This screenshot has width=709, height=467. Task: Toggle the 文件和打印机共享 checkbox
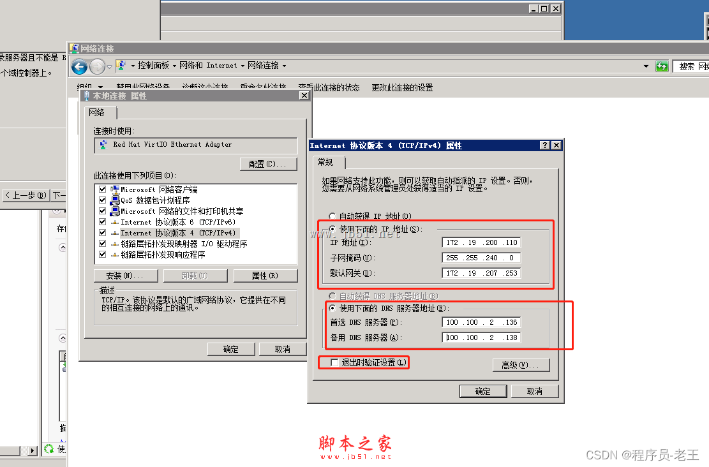tap(103, 211)
